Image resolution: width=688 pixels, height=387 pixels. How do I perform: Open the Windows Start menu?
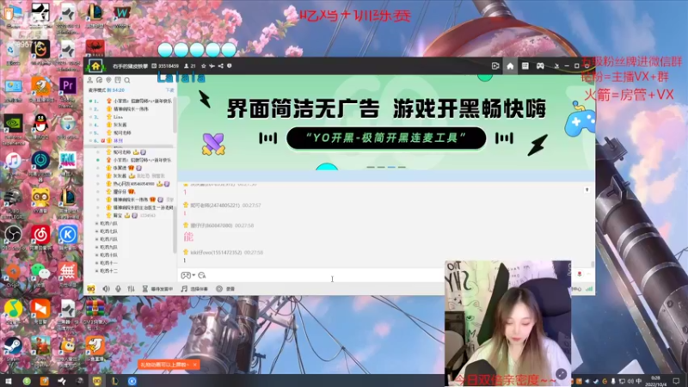click(x=8, y=381)
